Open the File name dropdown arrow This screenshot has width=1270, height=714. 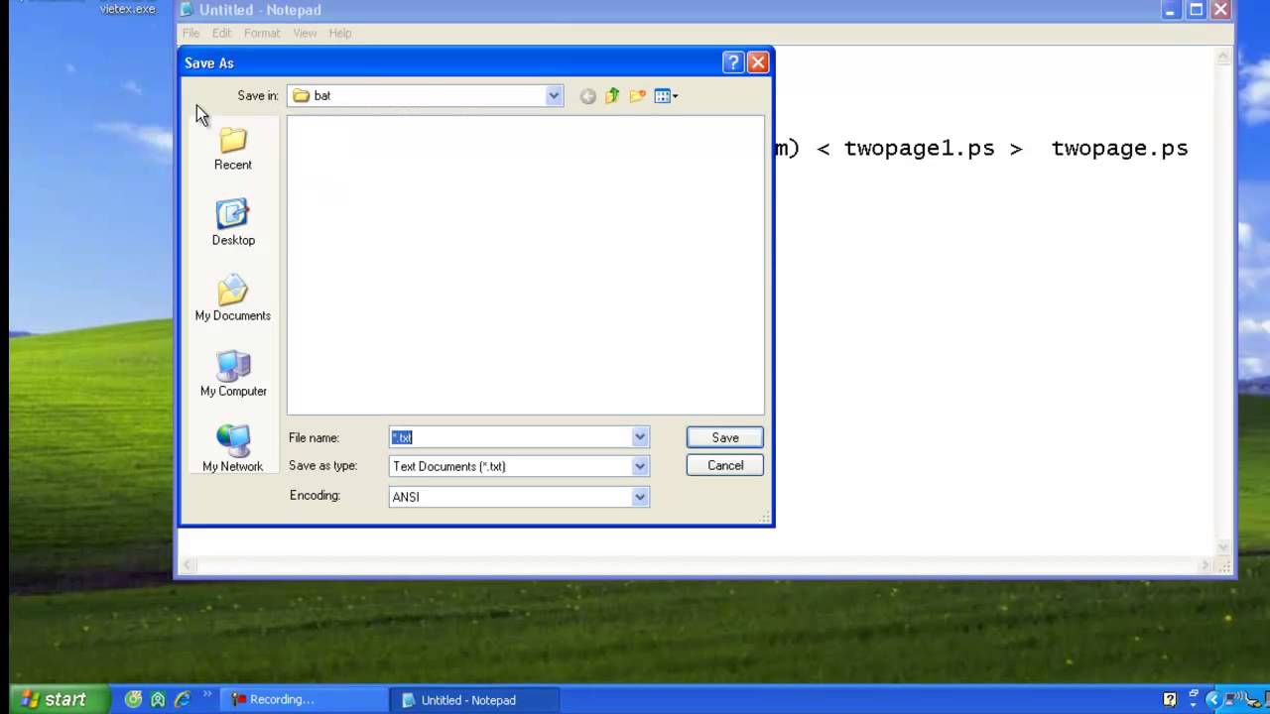[x=640, y=437]
